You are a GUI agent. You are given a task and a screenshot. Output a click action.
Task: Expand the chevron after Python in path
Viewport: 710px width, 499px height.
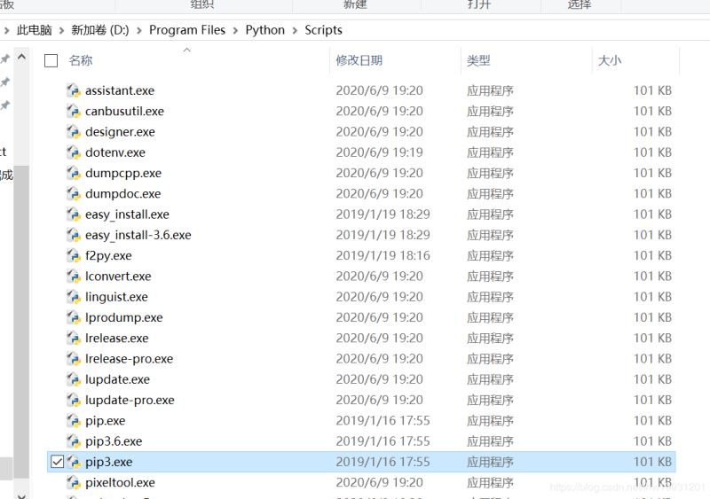tap(295, 30)
